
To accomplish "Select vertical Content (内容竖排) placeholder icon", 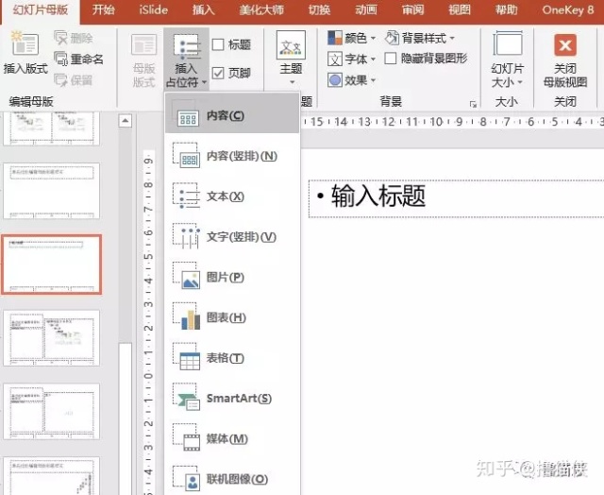I will (186, 155).
